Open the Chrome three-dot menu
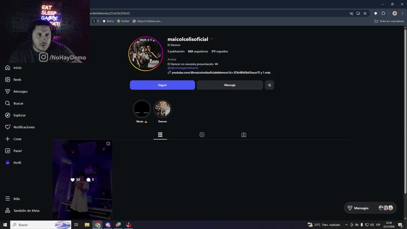This screenshot has height=229, width=407. click(x=402, y=13)
